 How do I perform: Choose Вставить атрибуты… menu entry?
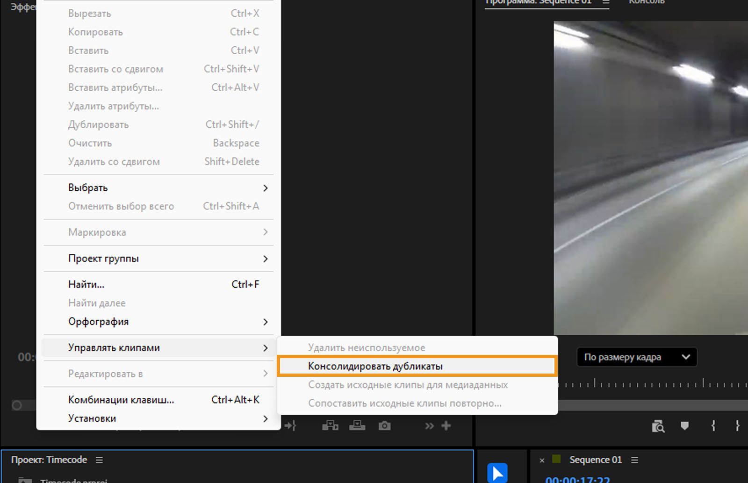point(158,87)
